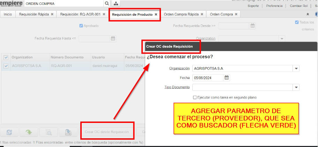Image resolution: width=318 pixels, height=147 pixels.
Task: Click the refresh button in bottom toolbar
Action: pos(9,132)
